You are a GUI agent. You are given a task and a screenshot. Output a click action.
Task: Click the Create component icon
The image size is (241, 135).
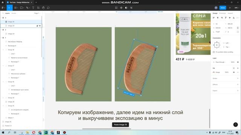pyautogui.click(x=121, y=7)
